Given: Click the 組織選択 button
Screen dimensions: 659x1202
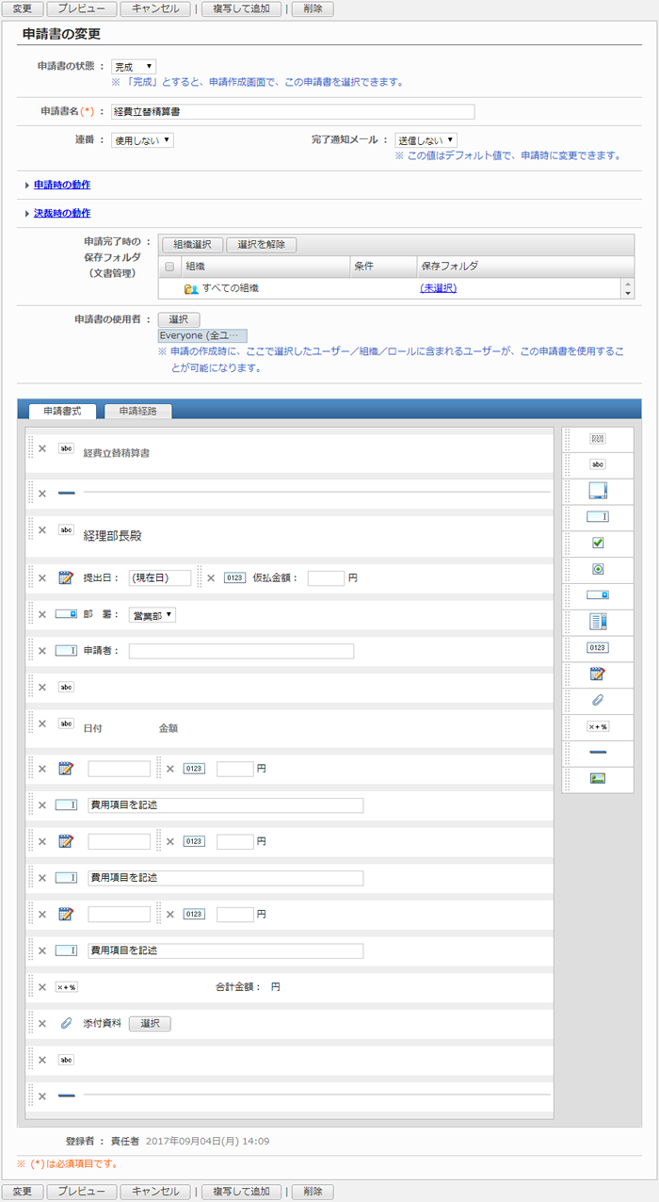Looking at the screenshot, I should click(x=192, y=245).
